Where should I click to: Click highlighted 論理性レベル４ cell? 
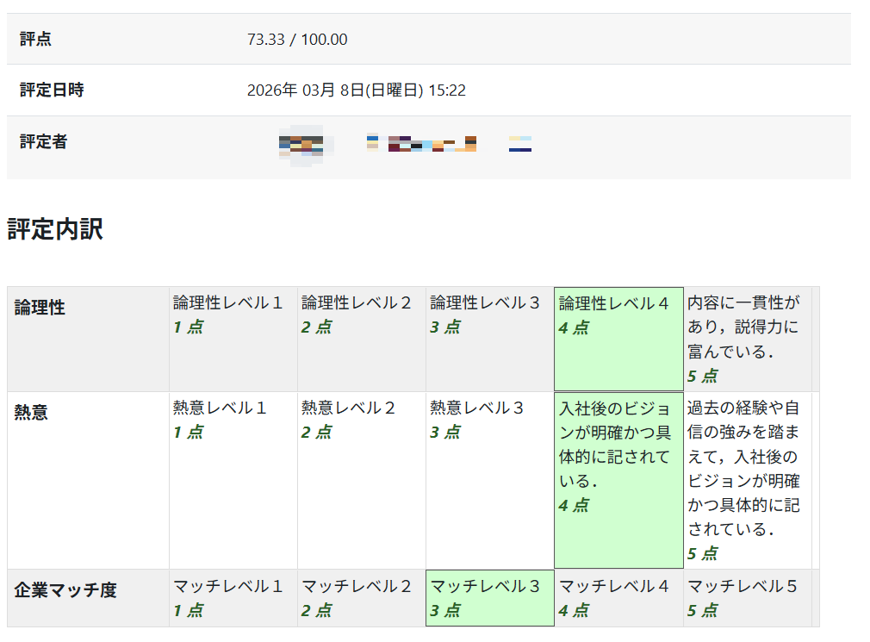tap(618, 339)
